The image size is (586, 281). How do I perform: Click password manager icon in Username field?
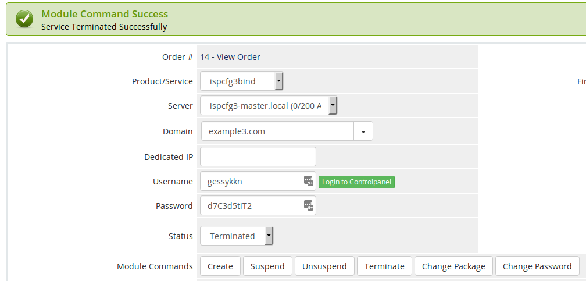tap(308, 182)
